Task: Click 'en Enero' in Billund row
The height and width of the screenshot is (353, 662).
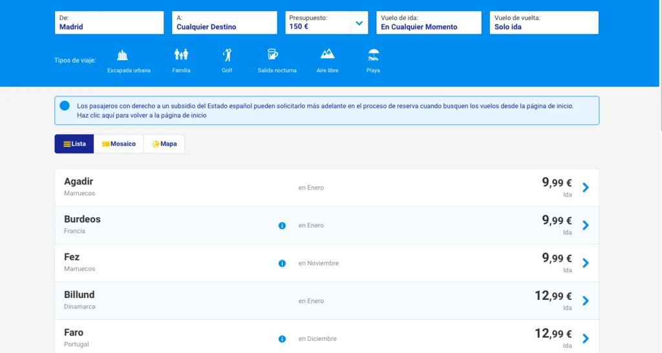Action: [x=311, y=301]
